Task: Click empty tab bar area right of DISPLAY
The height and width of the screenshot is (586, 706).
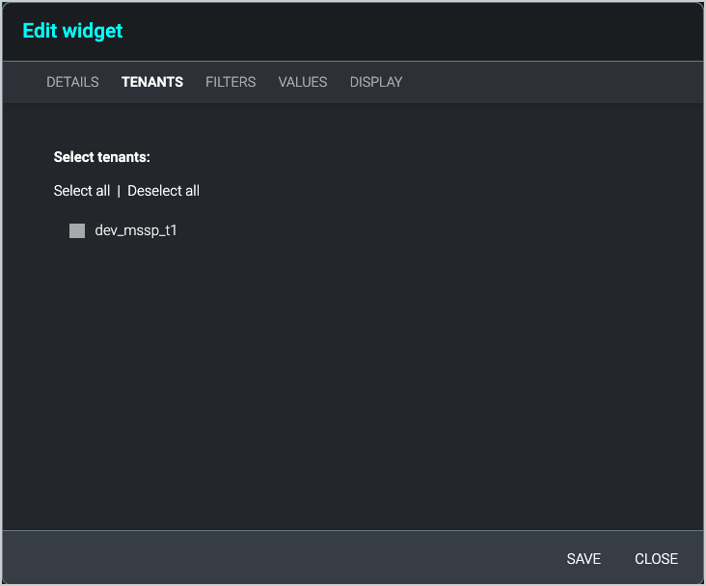Action: click(550, 82)
